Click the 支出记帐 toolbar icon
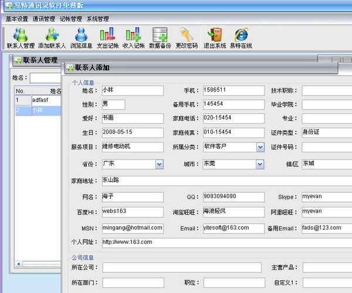Image resolution: width=352 pixels, height=293 pixels. [x=107, y=36]
